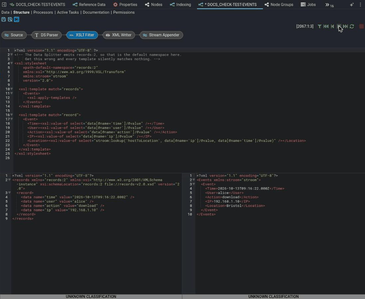Click the Properties gear icon
This screenshot has width=365, height=299.
pyautogui.click(x=115, y=5)
